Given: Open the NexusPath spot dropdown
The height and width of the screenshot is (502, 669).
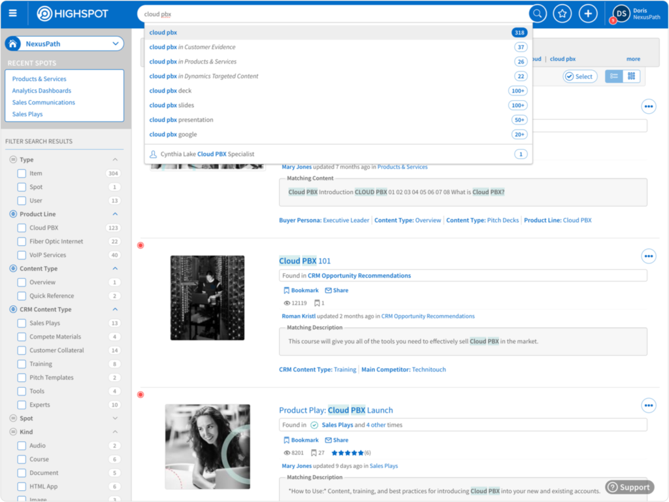Looking at the screenshot, I should [x=64, y=44].
